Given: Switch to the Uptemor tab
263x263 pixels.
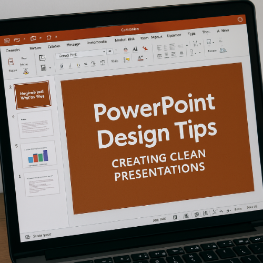Looking at the screenshot, I should coord(174,36).
